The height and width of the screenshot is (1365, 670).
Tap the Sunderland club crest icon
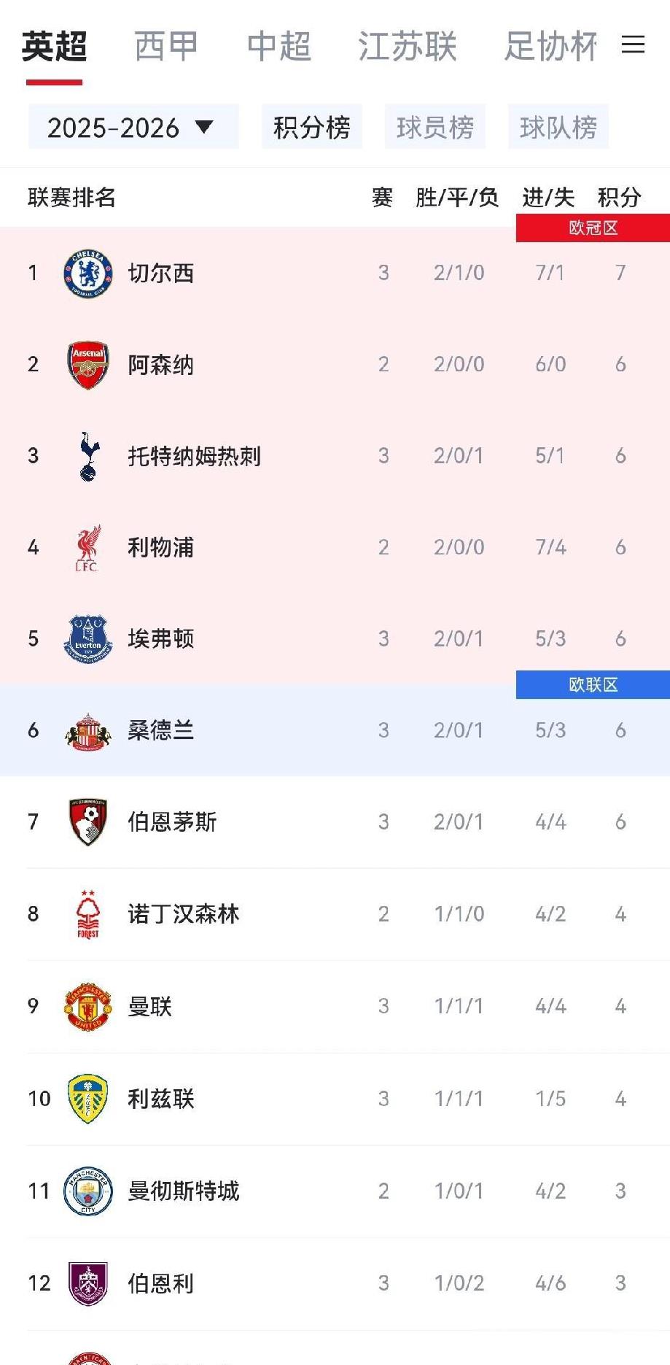[87, 730]
